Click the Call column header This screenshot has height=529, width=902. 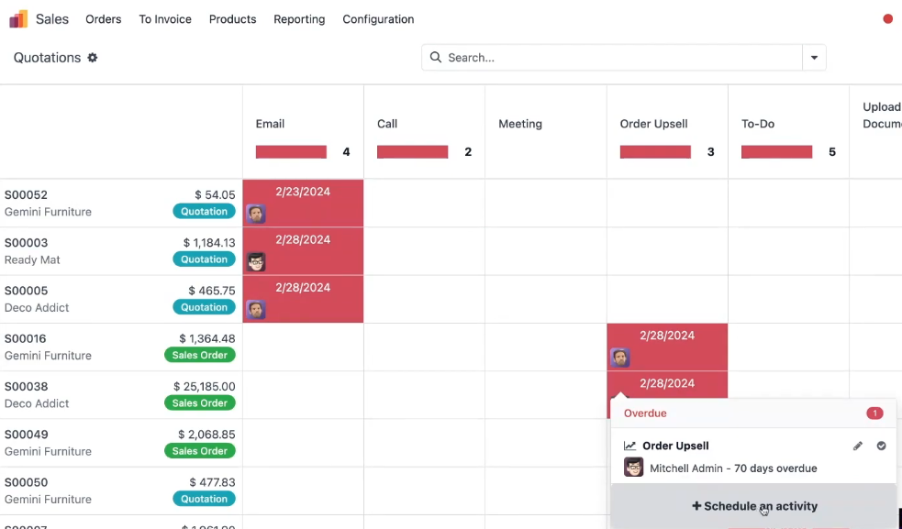387,124
